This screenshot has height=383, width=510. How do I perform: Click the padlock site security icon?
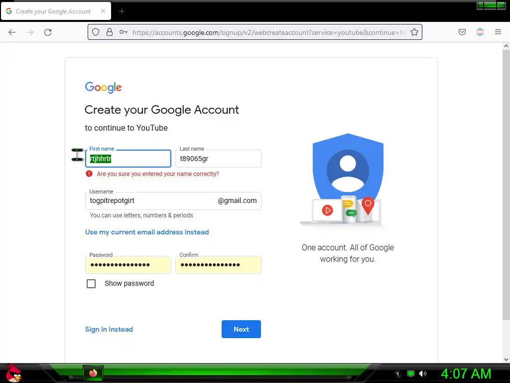pyautogui.click(x=110, y=32)
